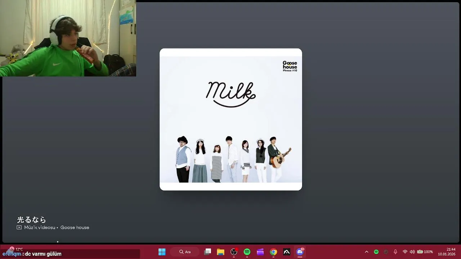Open Task View from the taskbar
Screen dimensions: 461x259
click(207, 252)
